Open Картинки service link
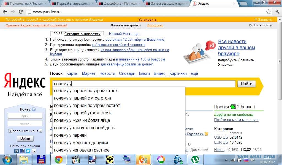282x165 pixels. click(x=178, y=73)
